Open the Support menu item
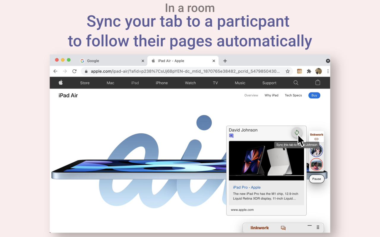The image size is (380, 237). (x=269, y=83)
